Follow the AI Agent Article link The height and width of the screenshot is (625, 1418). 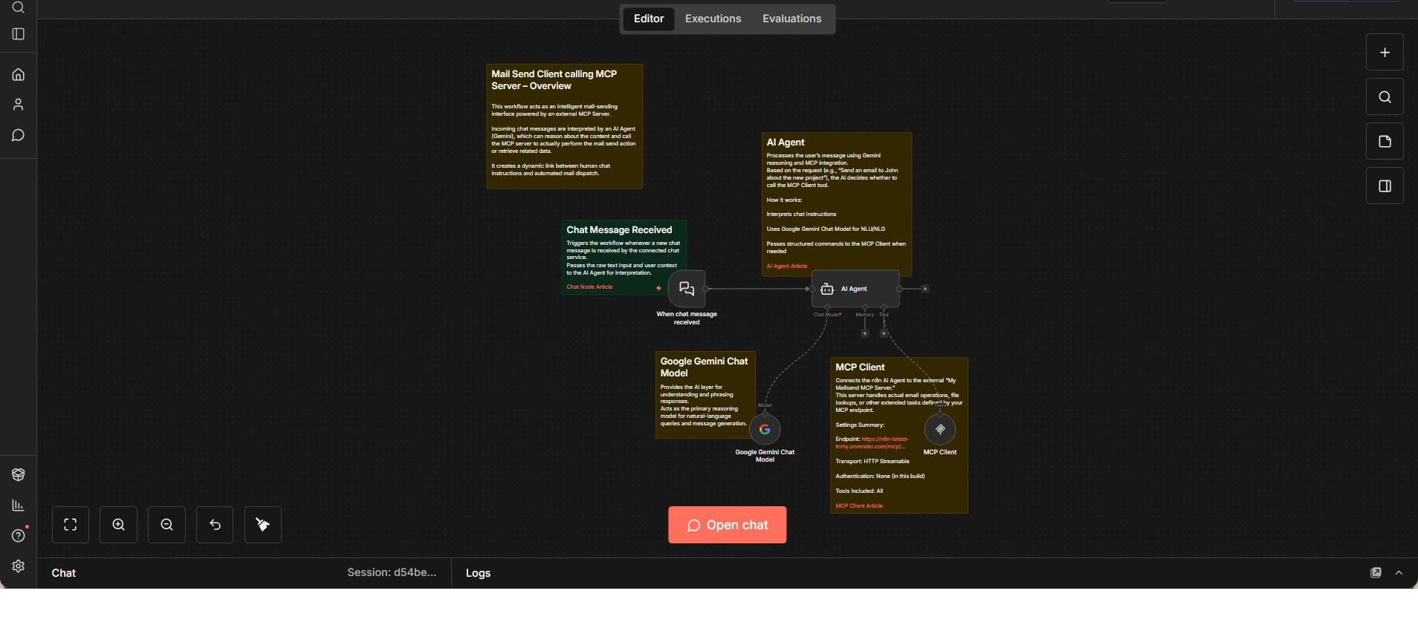point(787,266)
